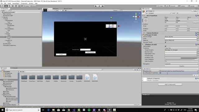Image resolution: width=199 pixels, height=112 pixels.
Task: Click the GameObject cube icon in Inspector
Action: [x=144, y=11]
